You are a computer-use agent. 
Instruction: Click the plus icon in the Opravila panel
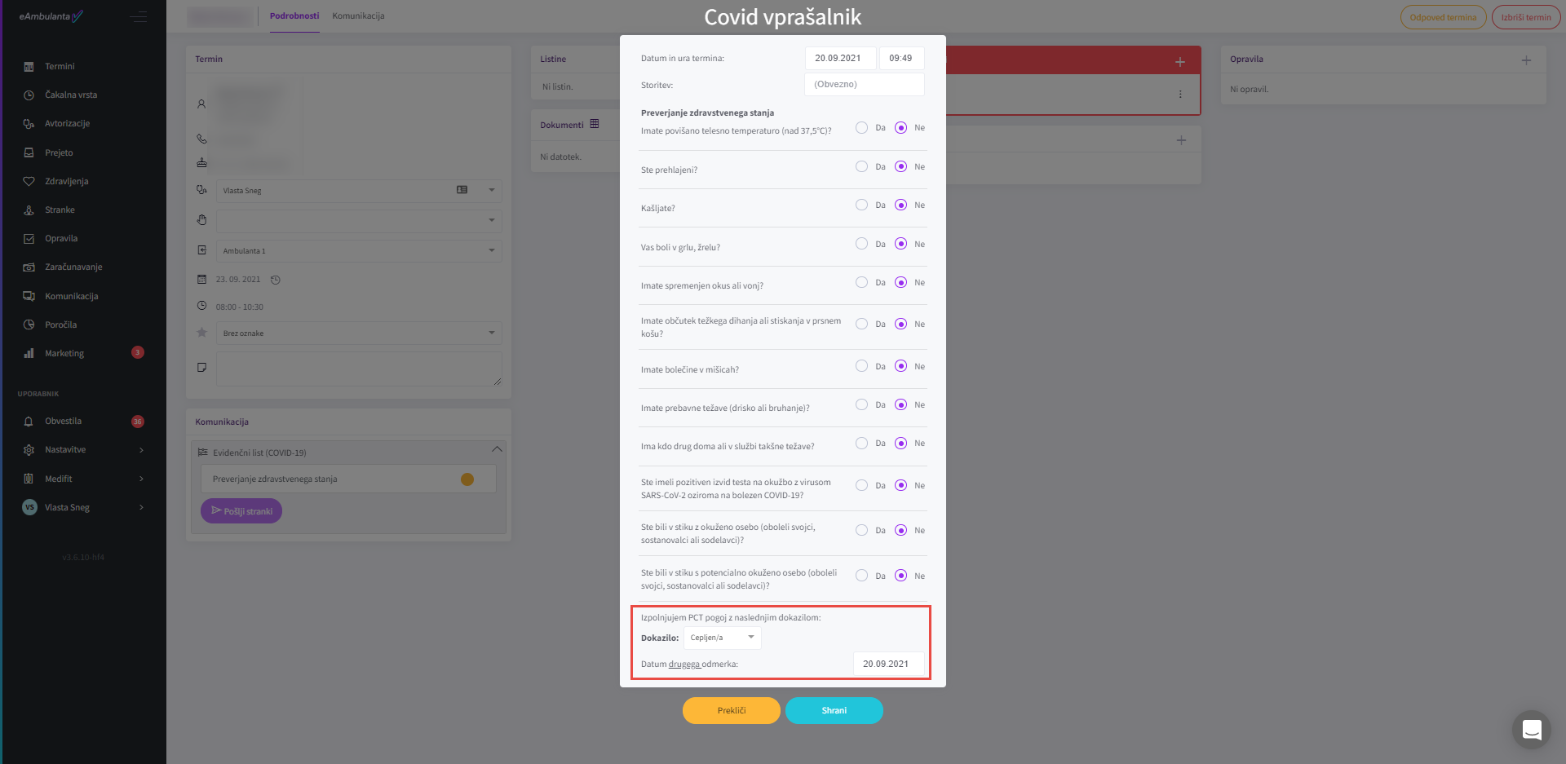click(x=1525, y=60)
